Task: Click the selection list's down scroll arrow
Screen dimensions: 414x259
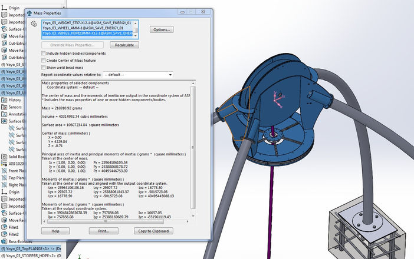Action: [136, 36]
